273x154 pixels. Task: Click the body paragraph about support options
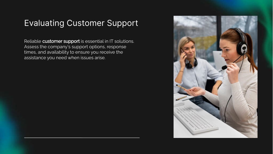coord(79,49)
